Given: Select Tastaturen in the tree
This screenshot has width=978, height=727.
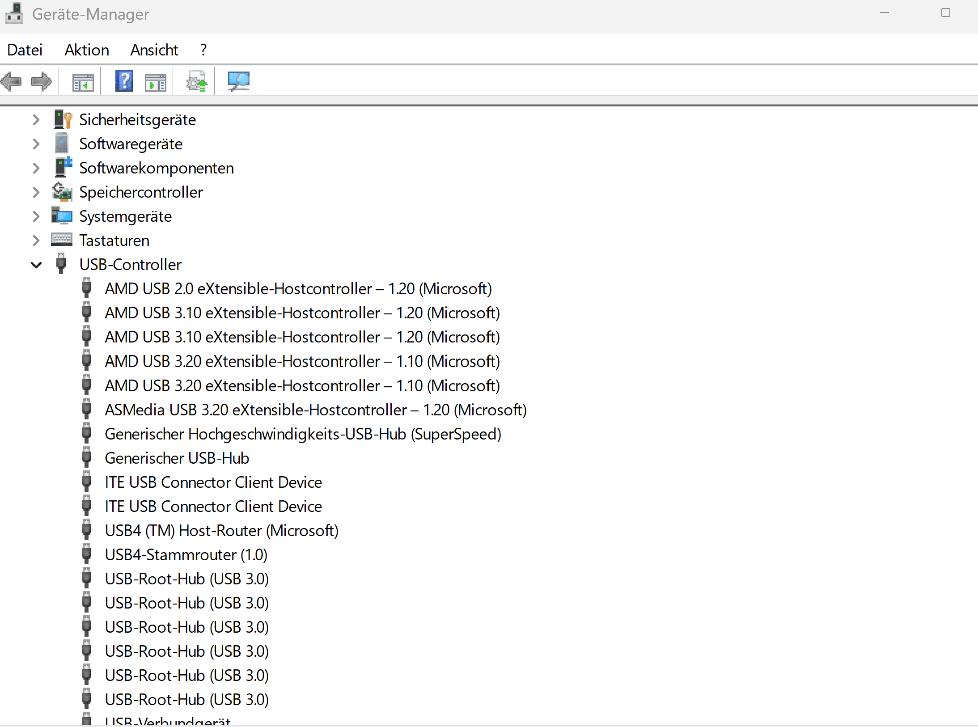Looking at the screenshot, I should [114, 241].
